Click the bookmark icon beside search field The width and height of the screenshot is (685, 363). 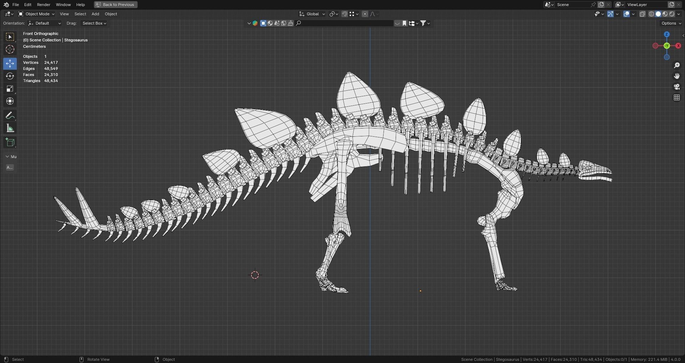coord(404,23)
